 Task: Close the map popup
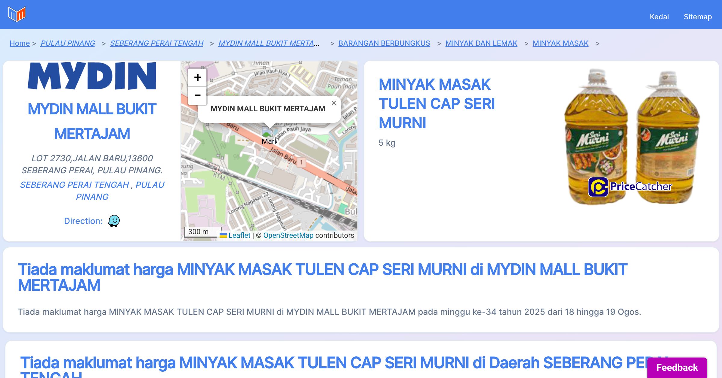[x=334, y=103]
